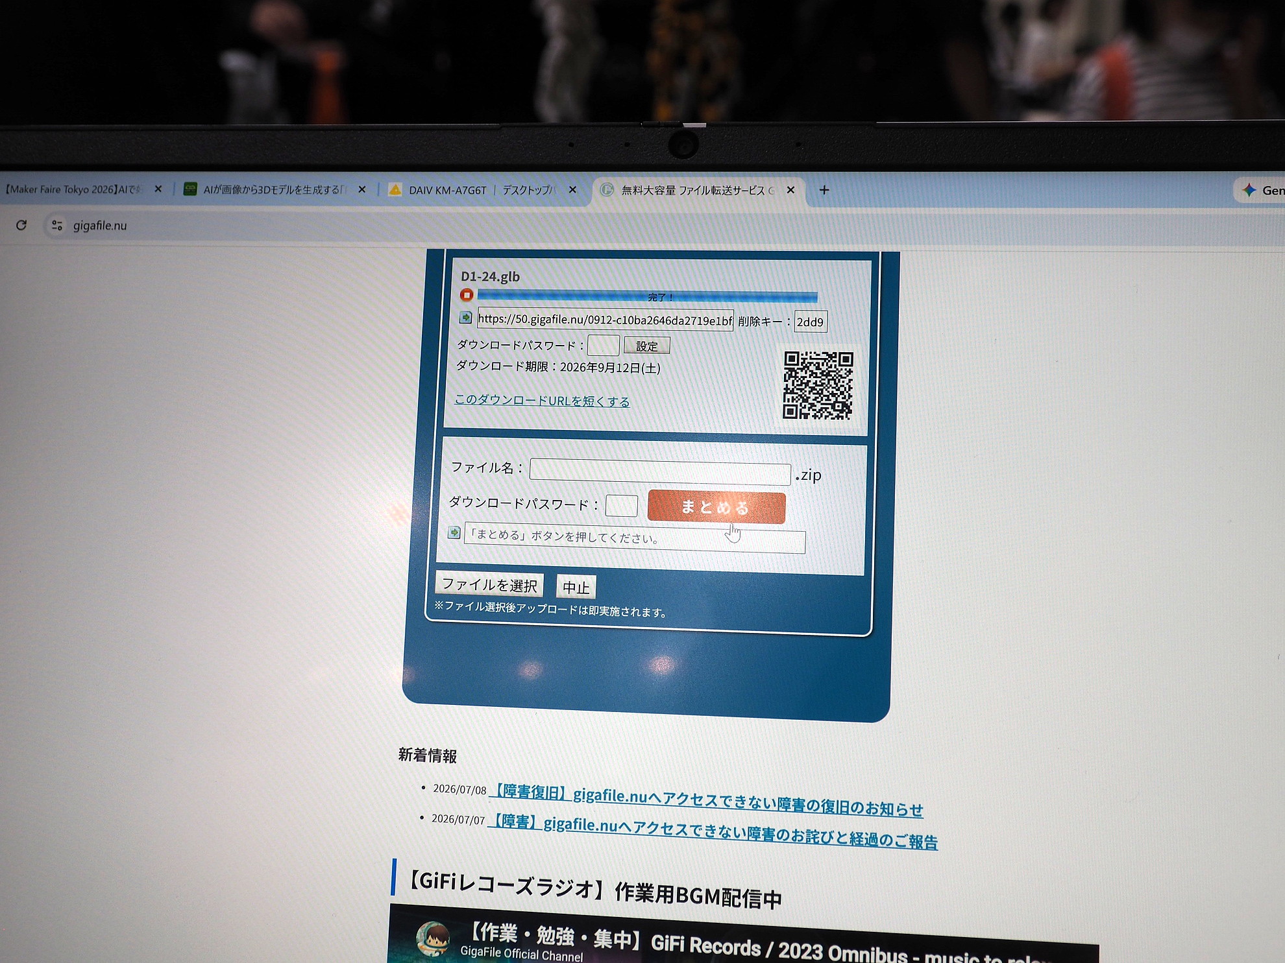The width and height of the screenshot is (1285, 963).
Task: Select the 無料大容量 ファイル転送サービス tab
Action: [697, 190]
